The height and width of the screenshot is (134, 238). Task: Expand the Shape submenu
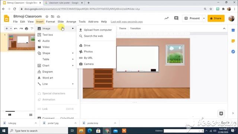[73, 53]
